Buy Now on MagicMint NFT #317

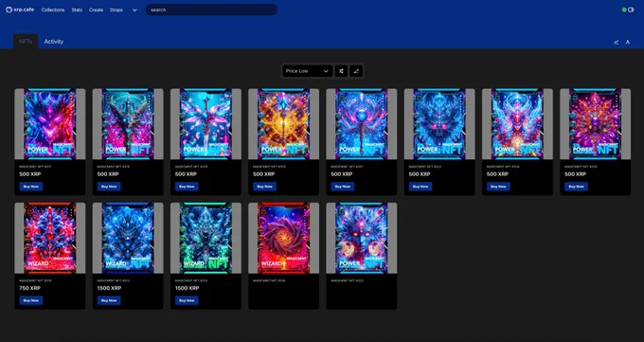[x=31, y=187]
